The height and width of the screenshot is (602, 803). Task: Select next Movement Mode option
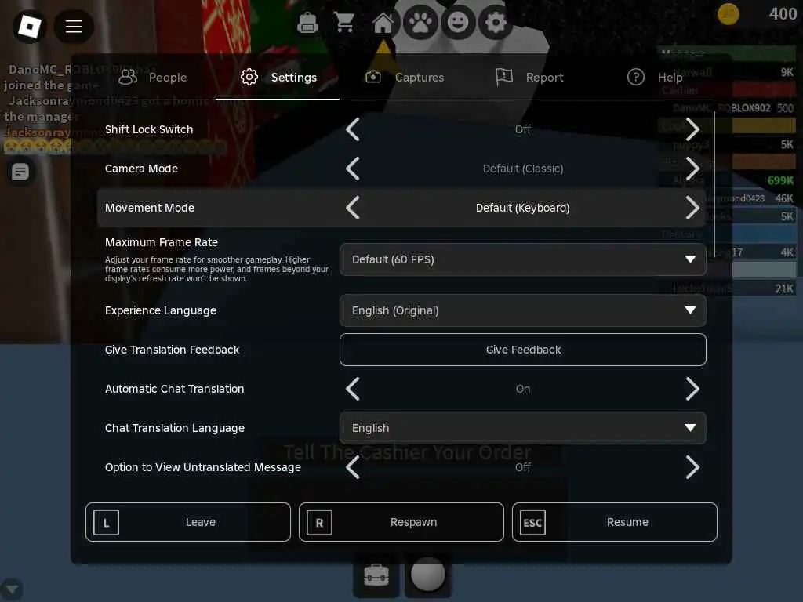692,208
